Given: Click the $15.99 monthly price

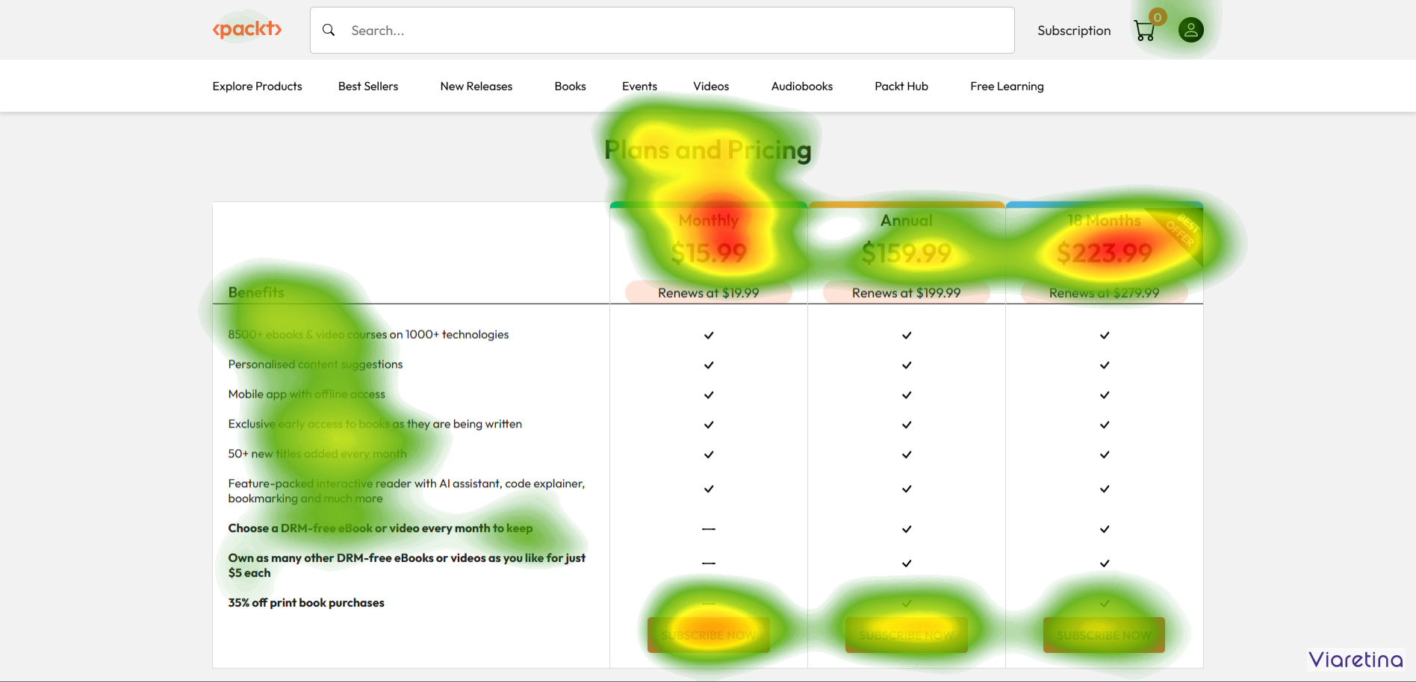Looking at the screenshot, I should tap(709, 253).
